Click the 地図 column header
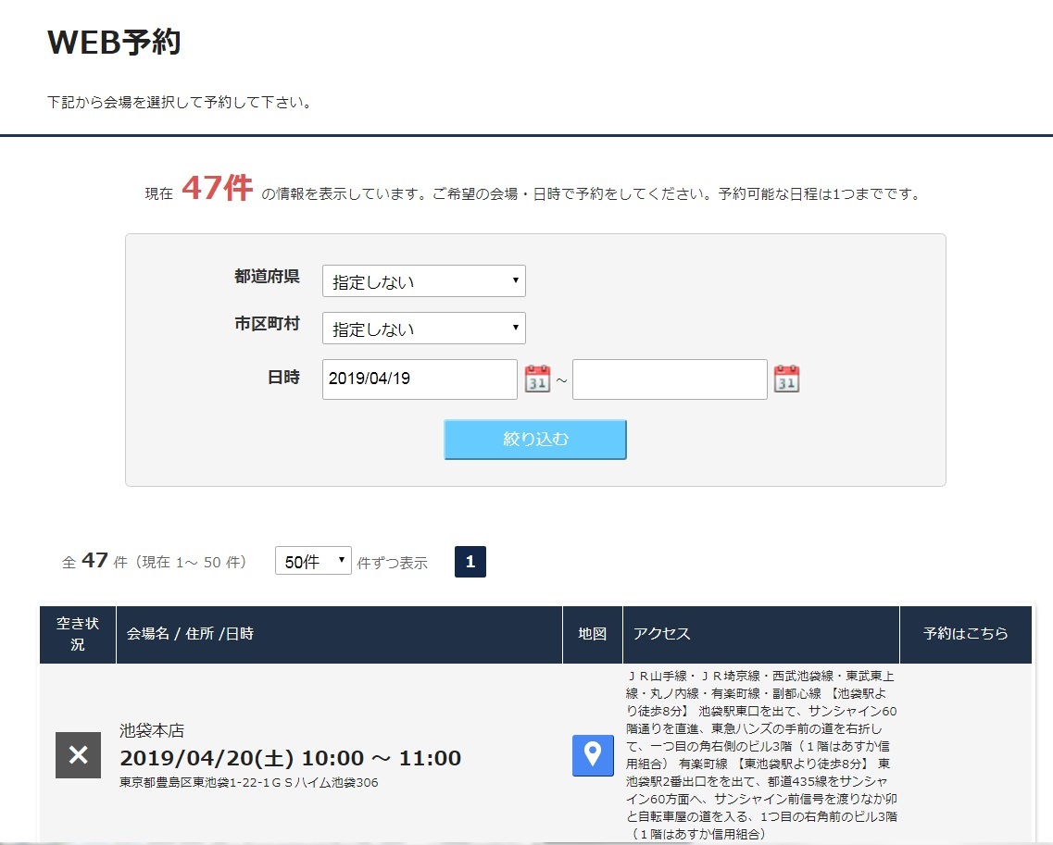The width and height of the screenshot is (1053, 845). [593, 634]
